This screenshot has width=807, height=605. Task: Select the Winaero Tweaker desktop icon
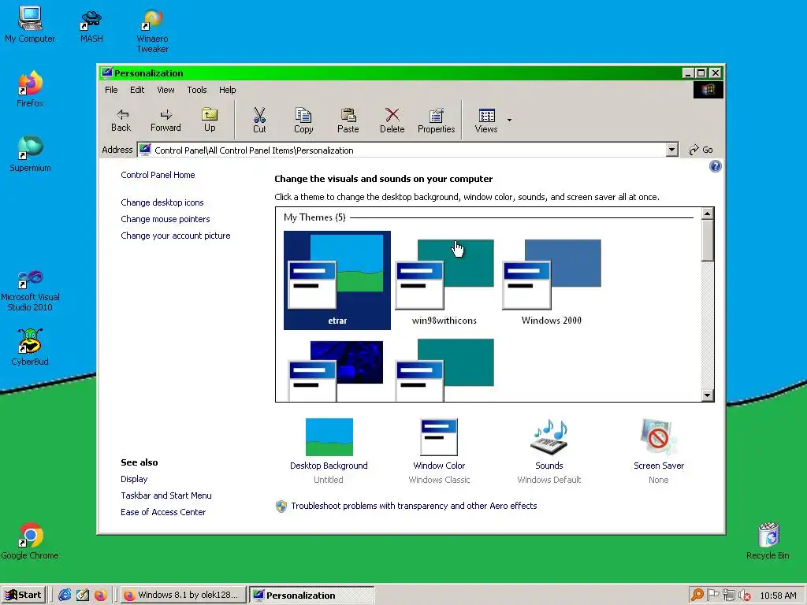[152, 31]
